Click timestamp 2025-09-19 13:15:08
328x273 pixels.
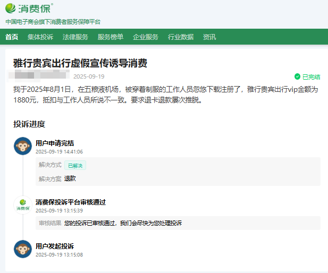[59, 255]
